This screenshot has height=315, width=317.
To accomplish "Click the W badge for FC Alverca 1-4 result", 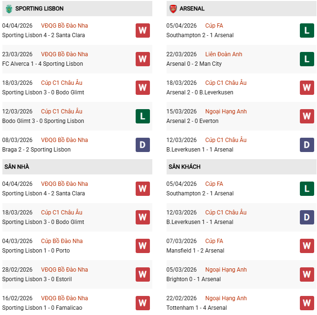I will [x=143, y=59].
